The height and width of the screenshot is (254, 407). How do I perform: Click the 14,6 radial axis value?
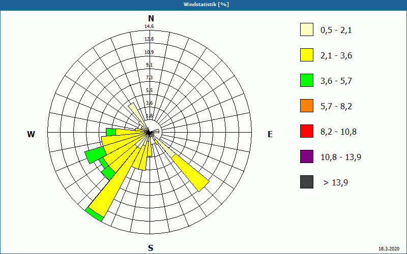tap(149, 26)
